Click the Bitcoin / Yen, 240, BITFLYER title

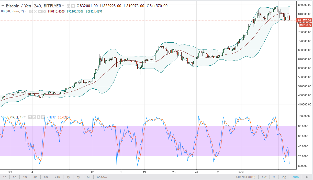pos(33,6)
